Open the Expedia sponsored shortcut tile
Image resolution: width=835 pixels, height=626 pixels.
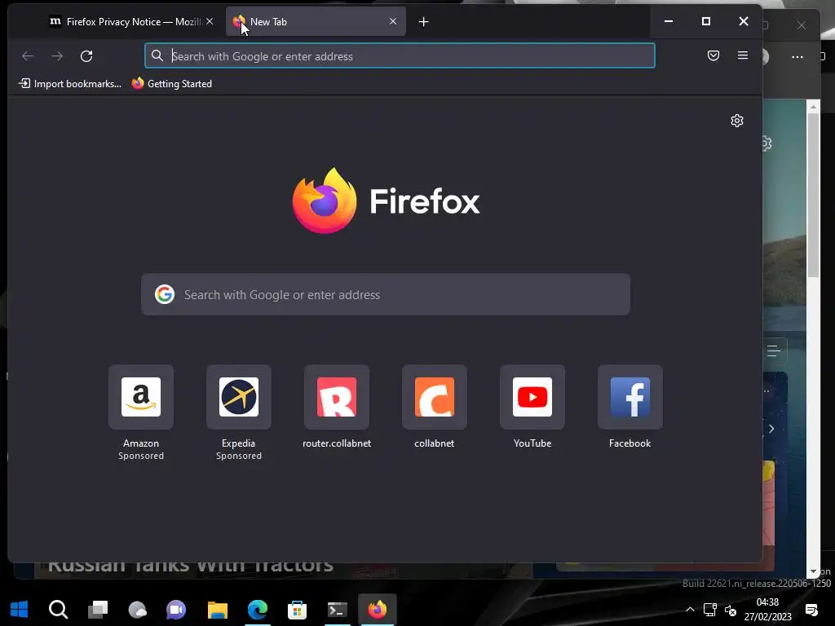[239, 397]
